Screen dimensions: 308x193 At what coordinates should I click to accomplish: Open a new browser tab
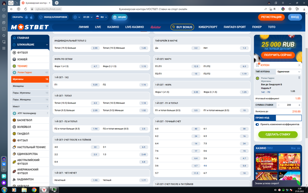(57, 3)
